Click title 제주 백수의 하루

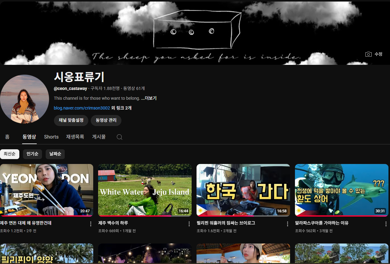[113, 223]
